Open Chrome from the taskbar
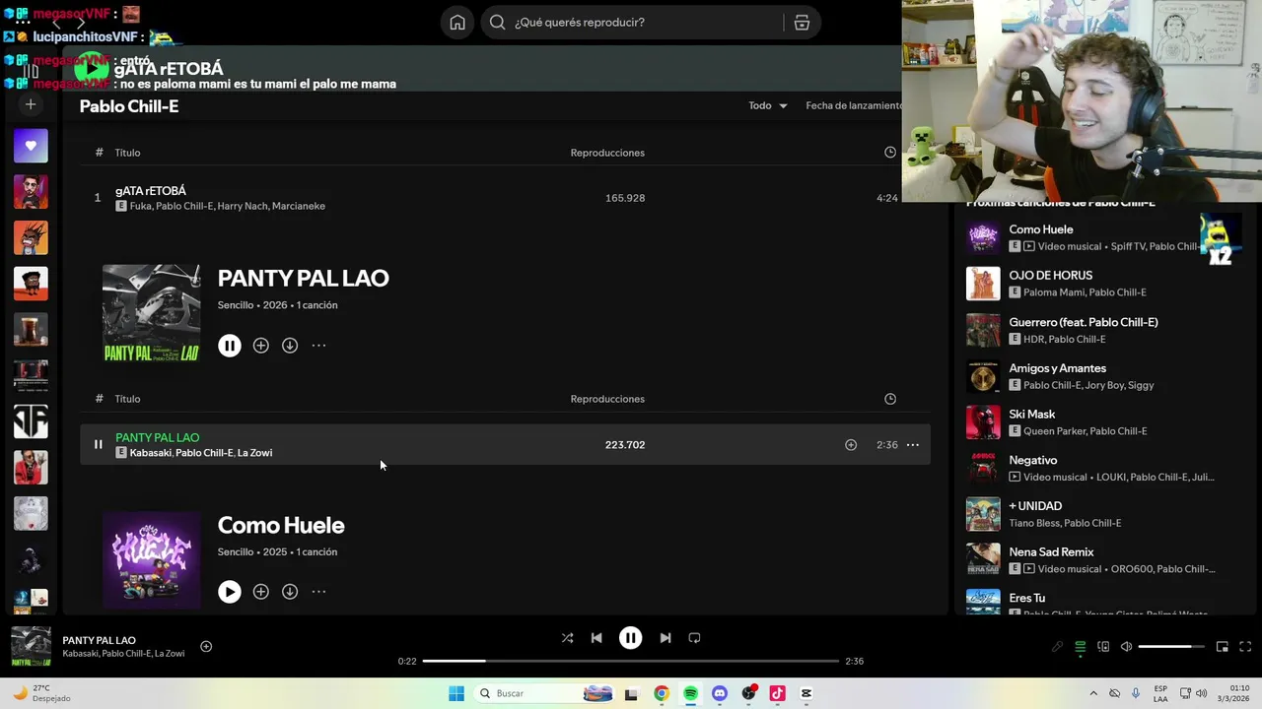Image resolution: width=1262 pixels, height=709 pixels. pos(662,693)
